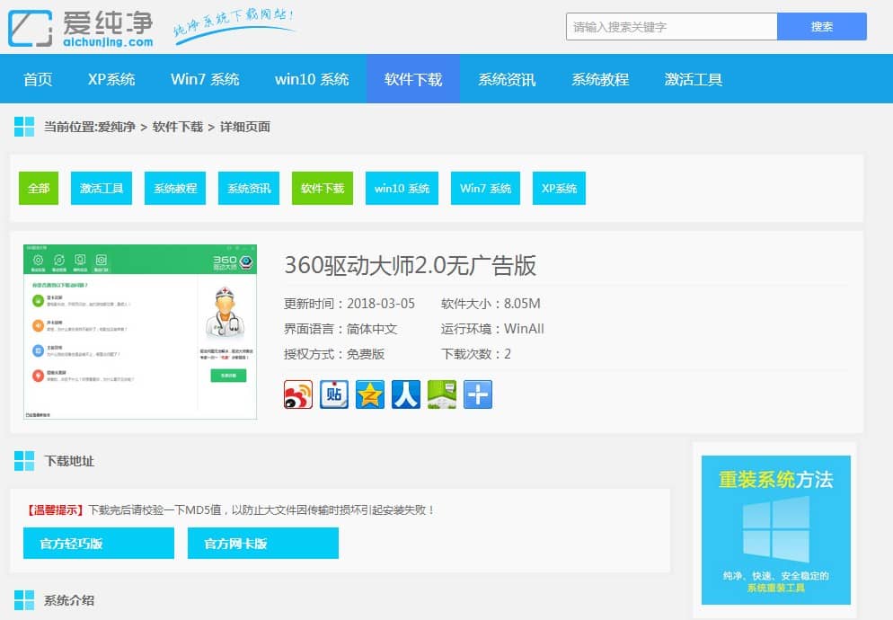
Task: Click the windows icon beside 系统介绍
Action: click(x=24, y=600)
